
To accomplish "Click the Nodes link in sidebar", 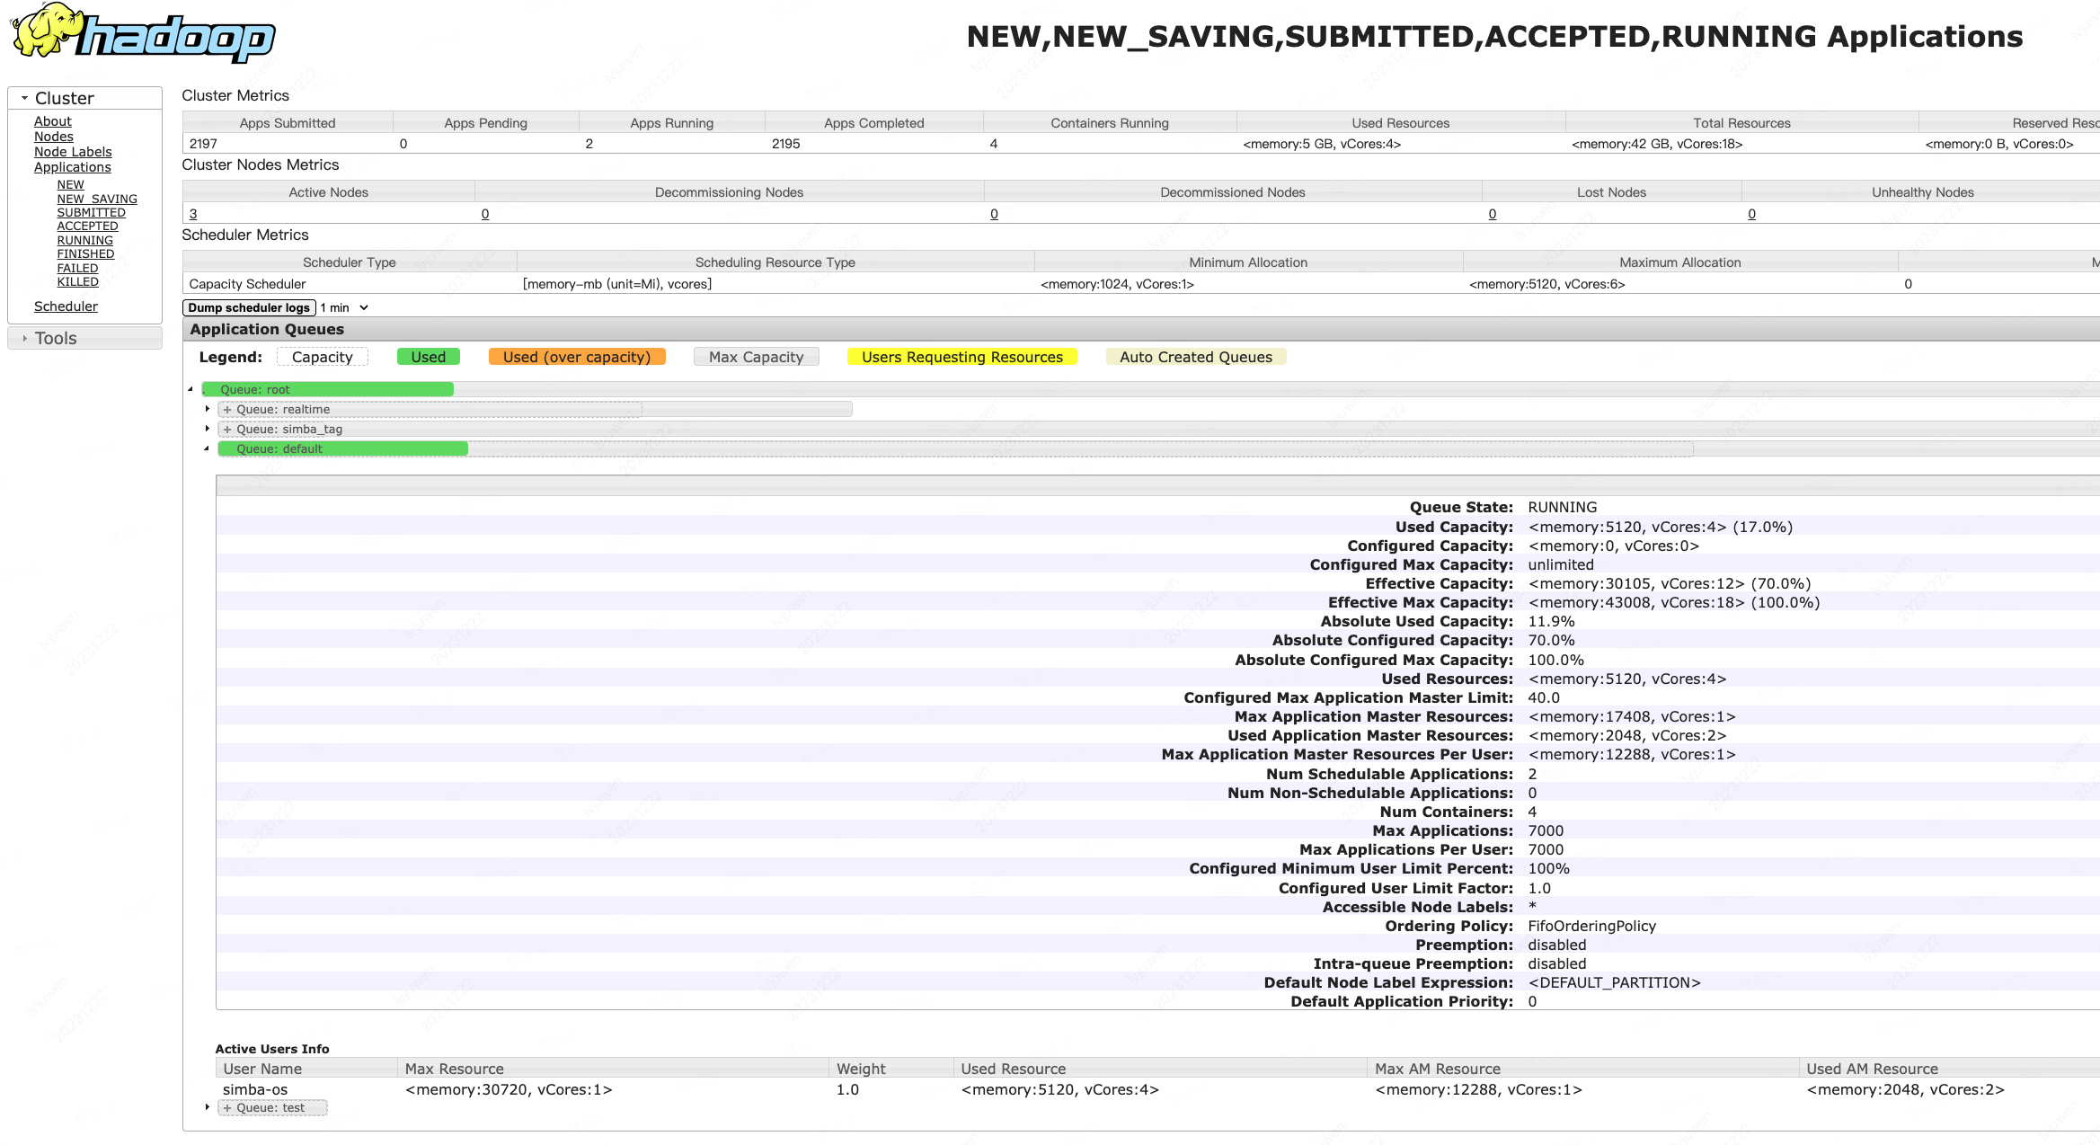I will click(x=54, y=136).
